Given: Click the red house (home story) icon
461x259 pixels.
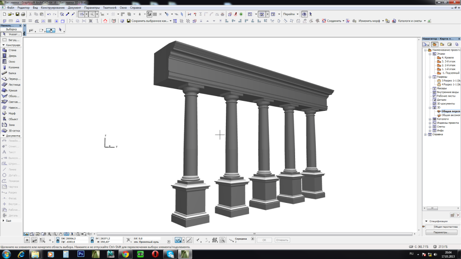Looking at the screenshot, I should click(105, 21).
